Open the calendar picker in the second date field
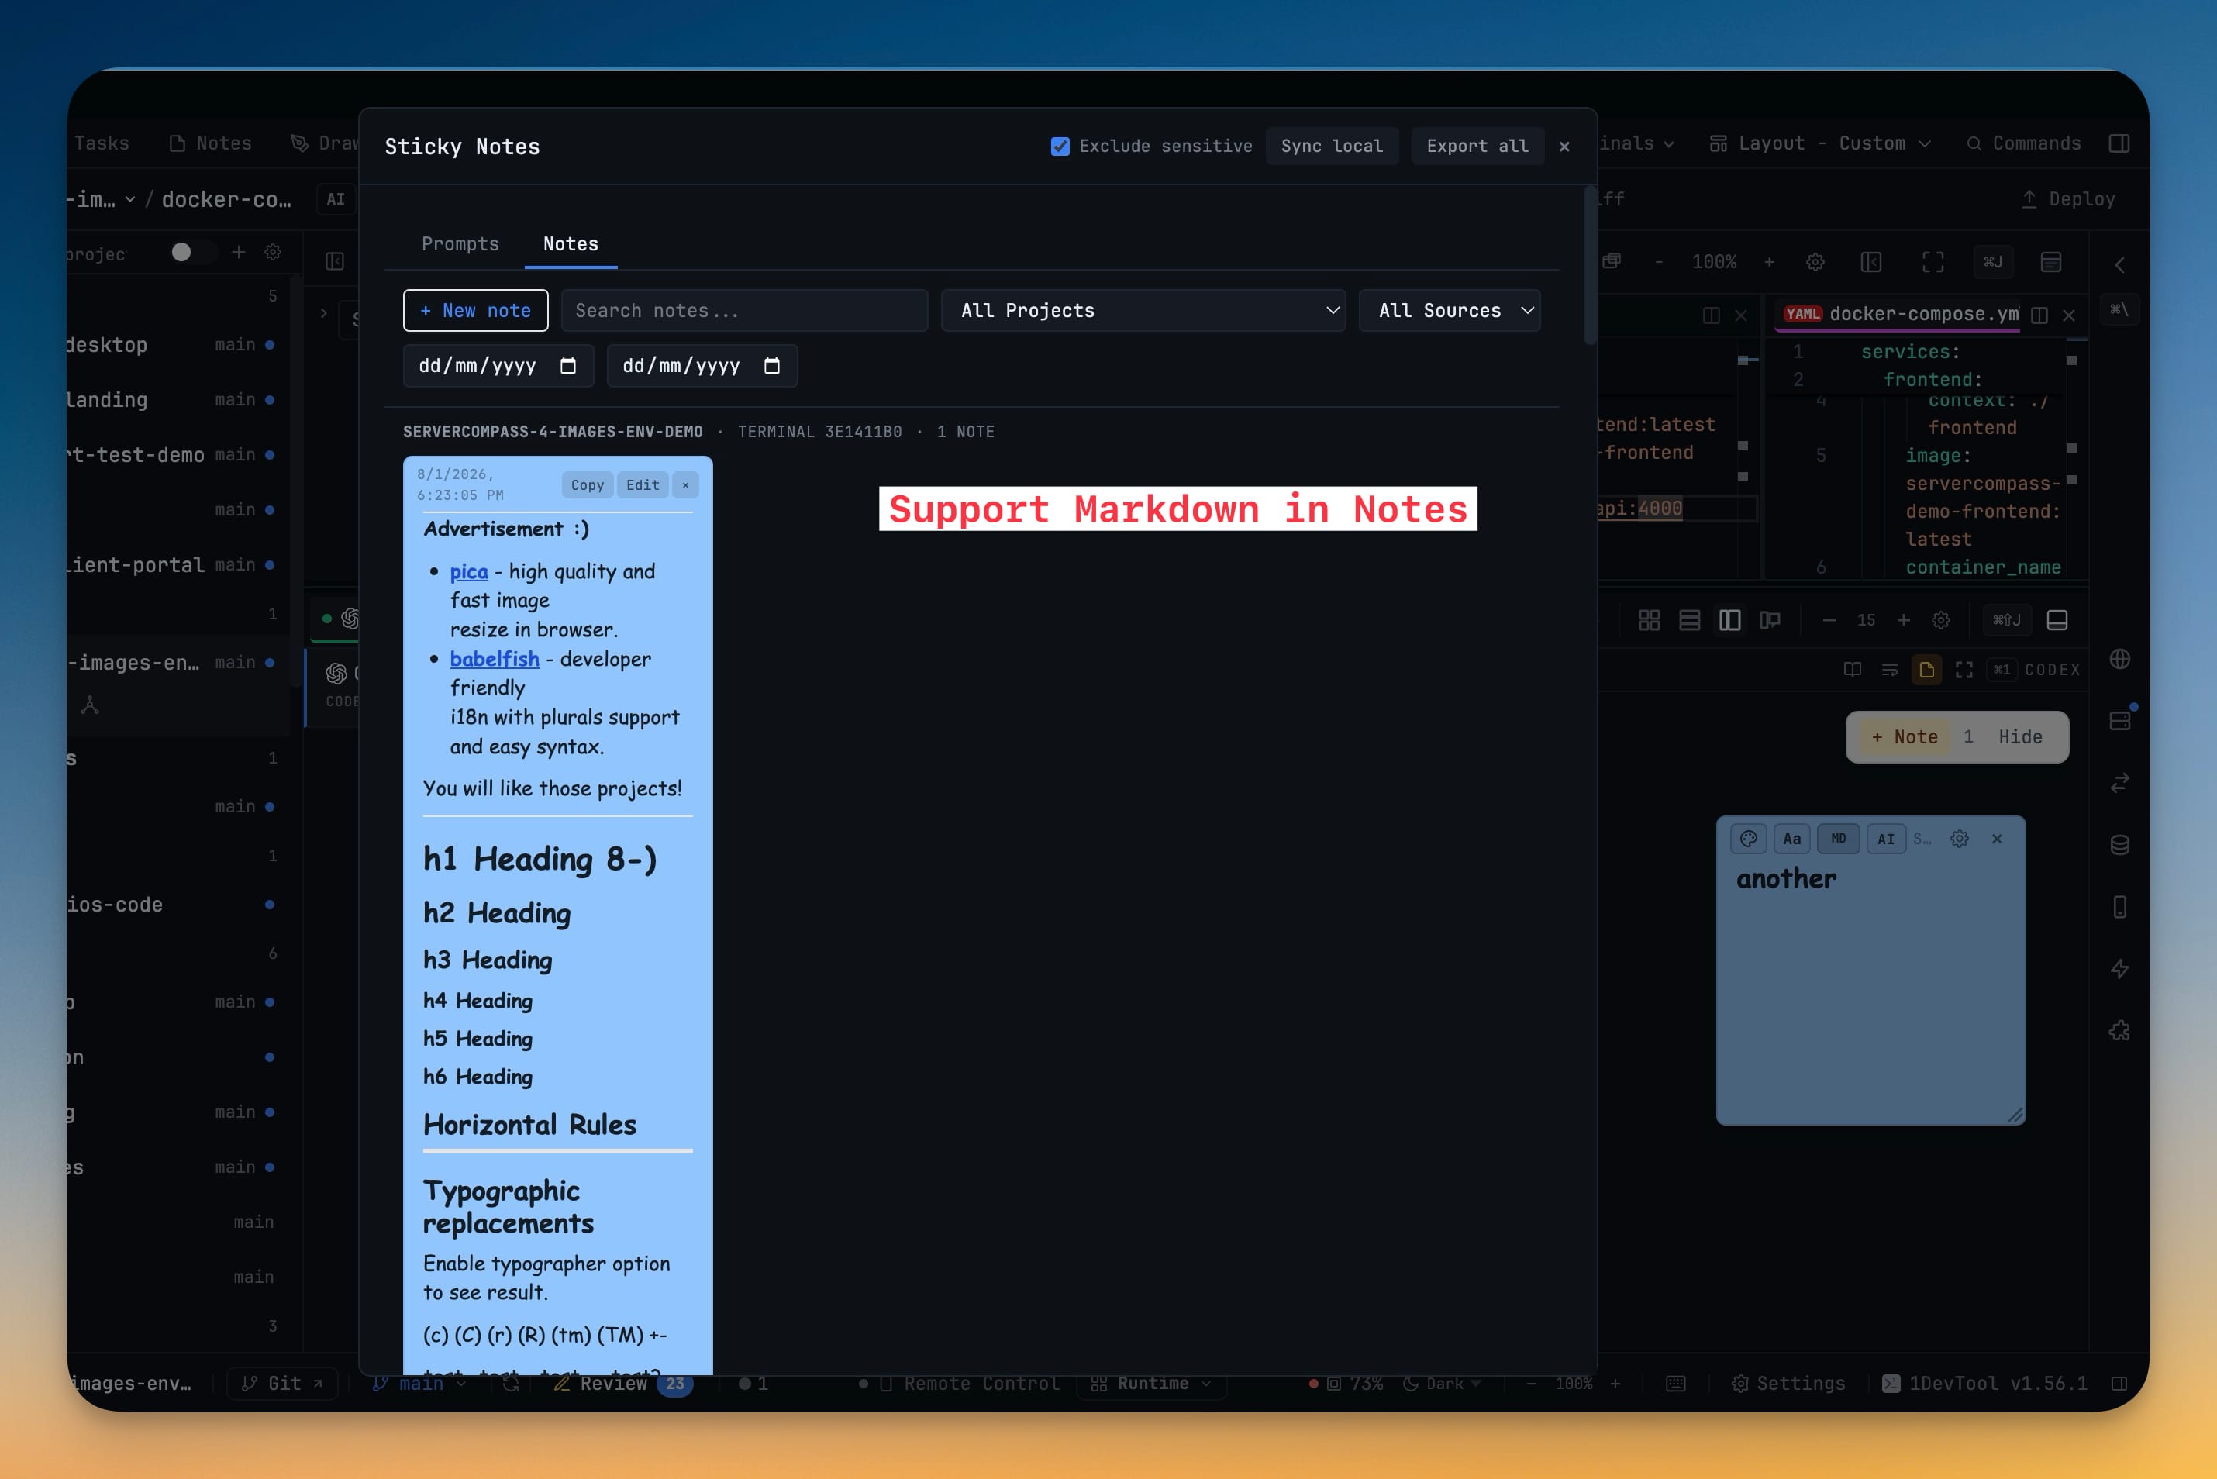The image size is (2217, 1479). (x=771, y=366)
